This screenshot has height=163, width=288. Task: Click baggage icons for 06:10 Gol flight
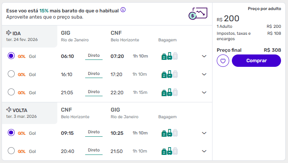click(170, 56)
